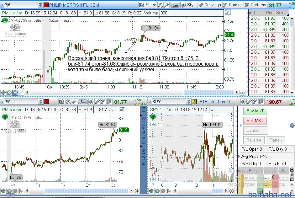Image resolution: width=295 pixels, height=198 pixels.
Task: Open the chart settings wrench in the top toolbar
Action: click(166, 5)
